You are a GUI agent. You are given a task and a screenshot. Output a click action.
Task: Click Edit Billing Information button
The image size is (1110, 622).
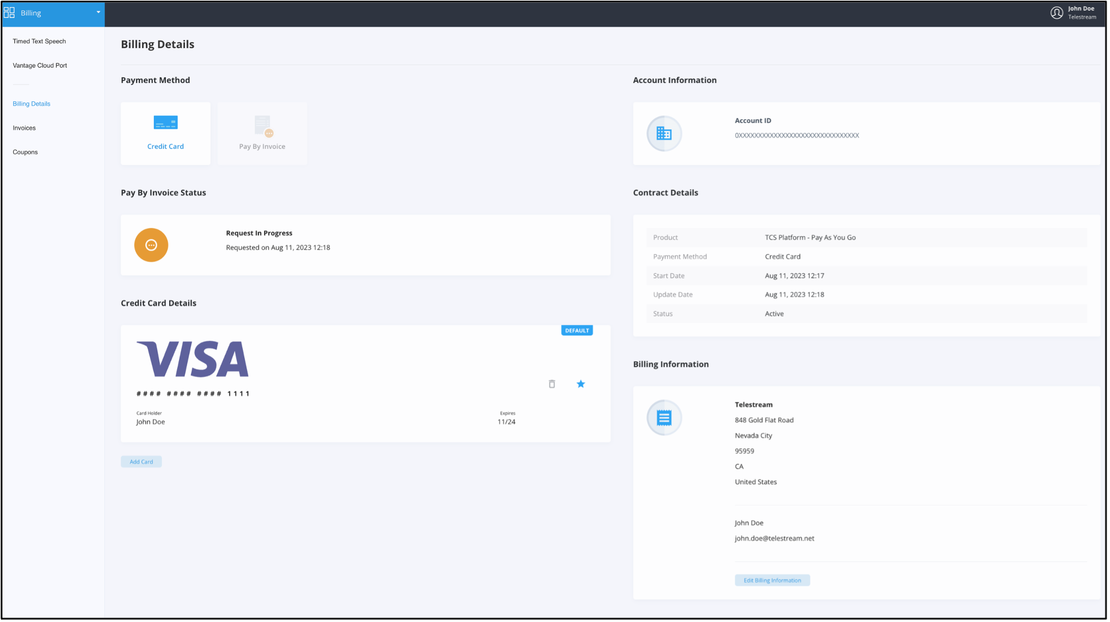point(772,580)
